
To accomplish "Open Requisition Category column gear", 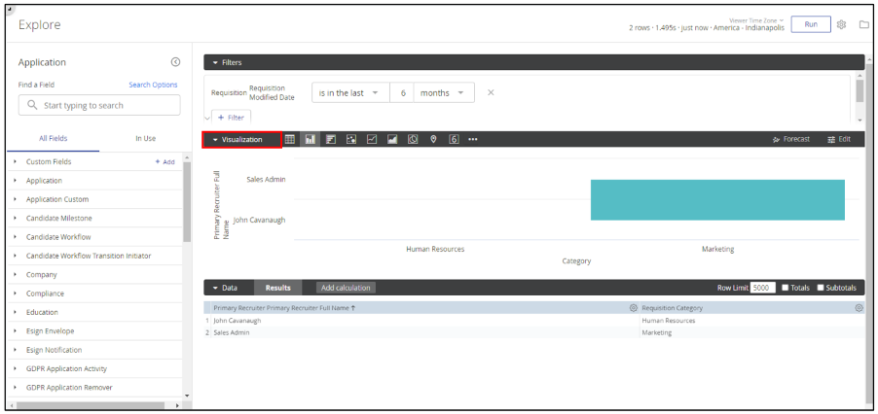I will [x=859, y=308].
